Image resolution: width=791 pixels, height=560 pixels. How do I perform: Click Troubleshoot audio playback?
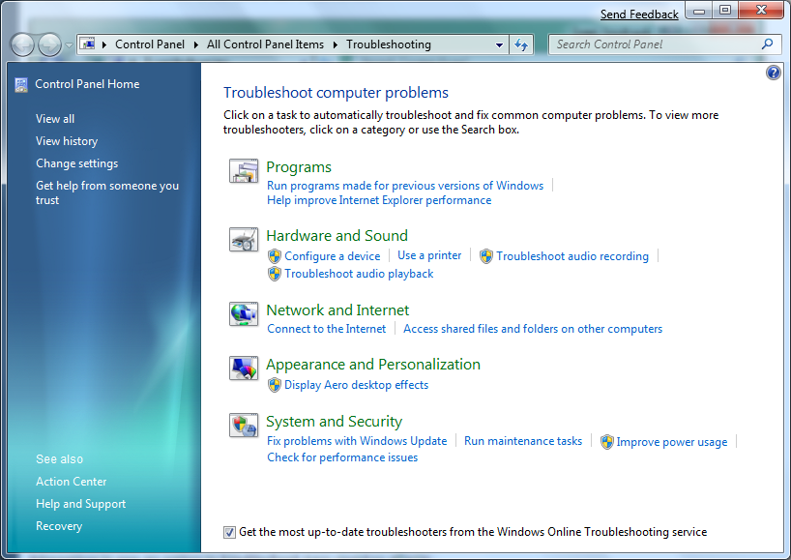(x=359, y=274)
